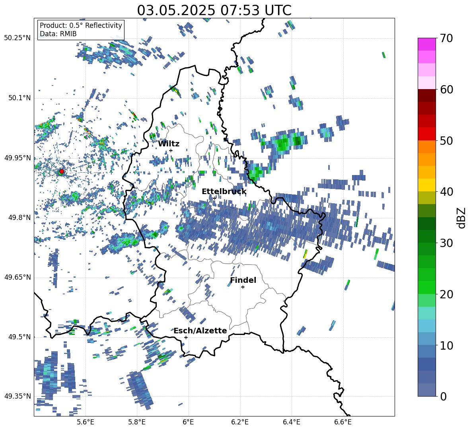471x430 pixels.
Task: Click the 49.5°N latitude label
Action: [19, 337]
